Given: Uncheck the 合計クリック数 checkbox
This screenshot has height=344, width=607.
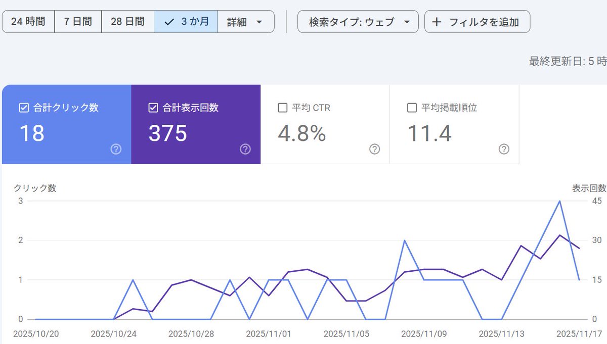Looking at the screenshot, I should click(24, 108).
